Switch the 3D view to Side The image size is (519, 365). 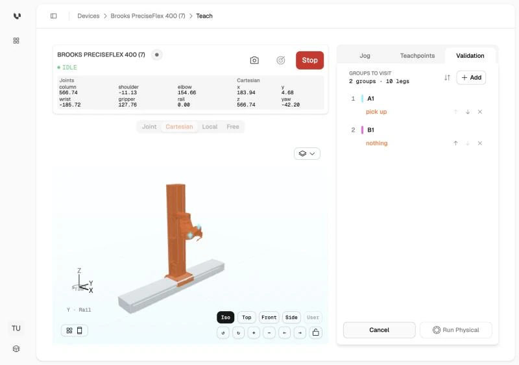291,318
